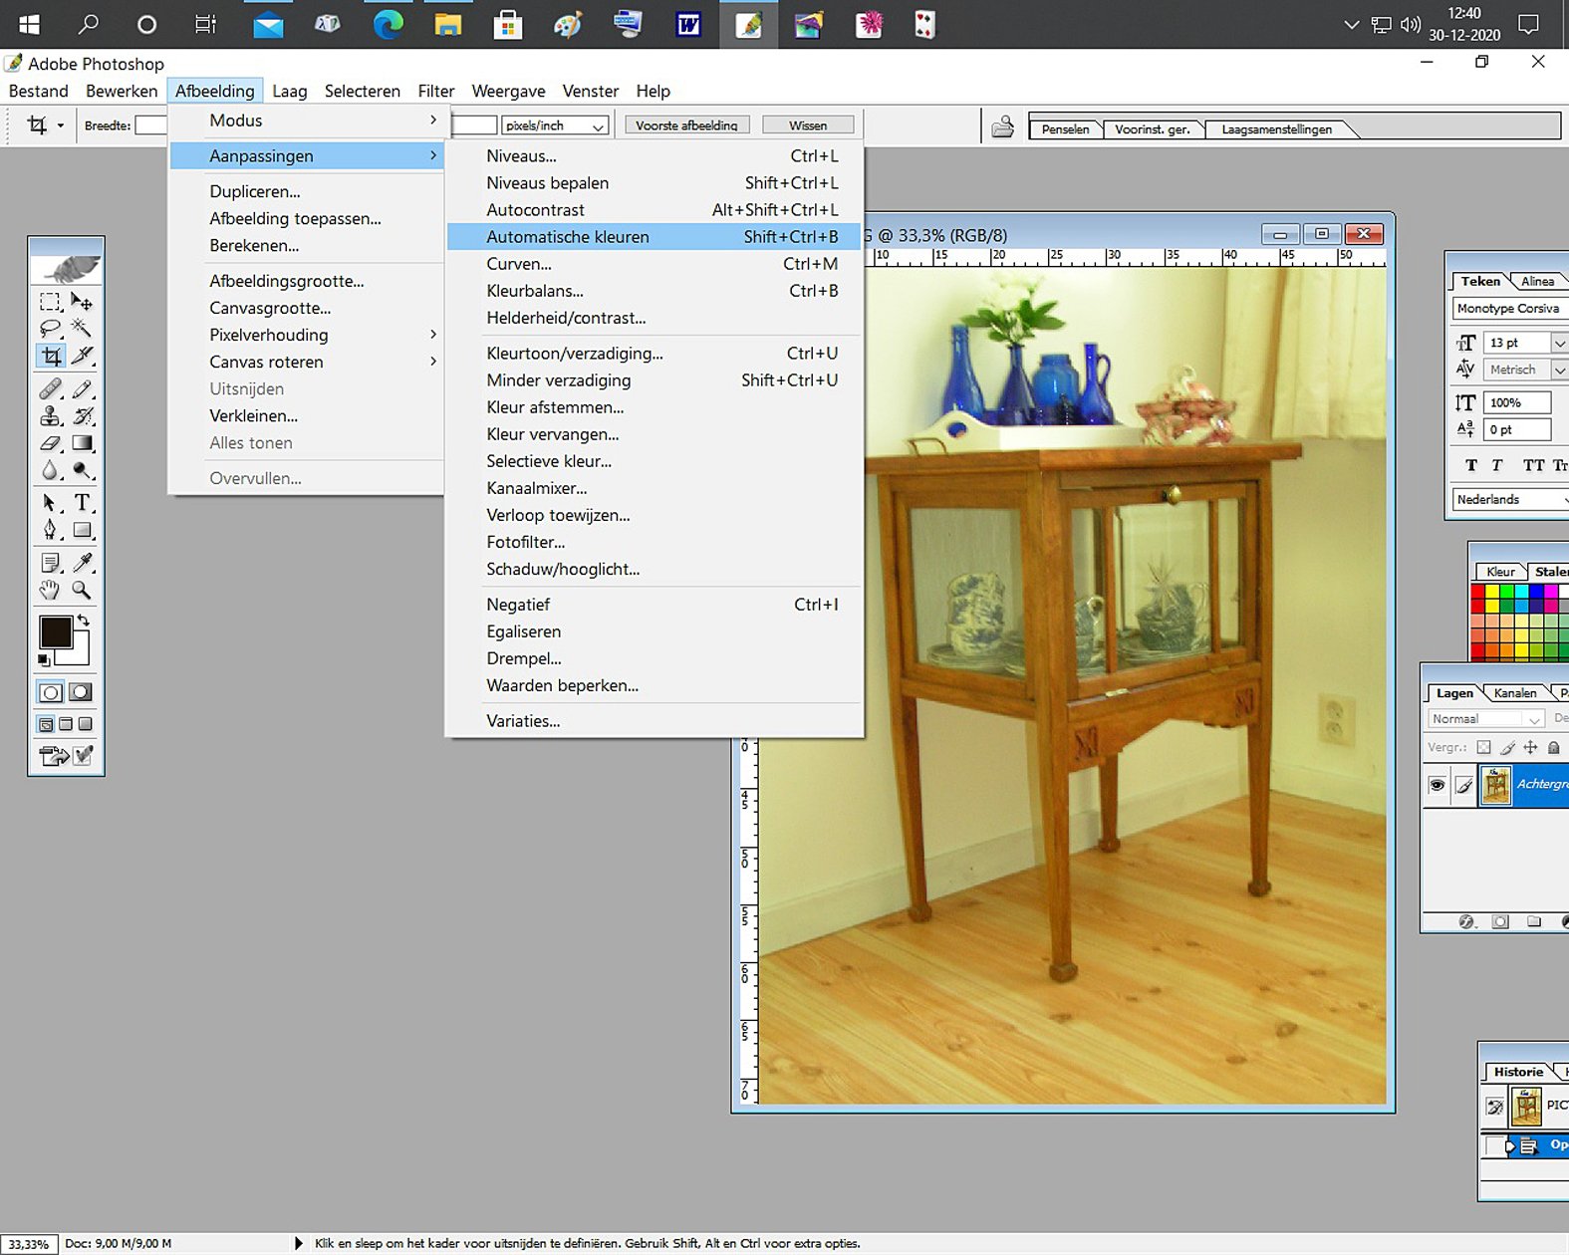Click the Voorste afbeelding button
The height and width of the screenshot is (1255, 1569).
pos(686,125)
